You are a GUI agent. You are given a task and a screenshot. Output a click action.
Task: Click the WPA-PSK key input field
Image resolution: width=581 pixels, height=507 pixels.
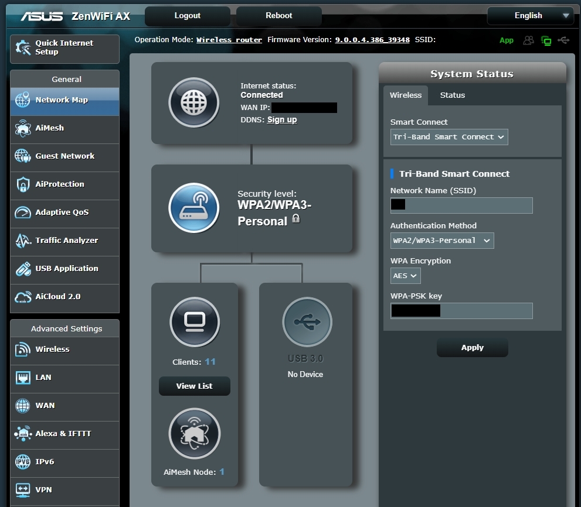pos(461,311)
